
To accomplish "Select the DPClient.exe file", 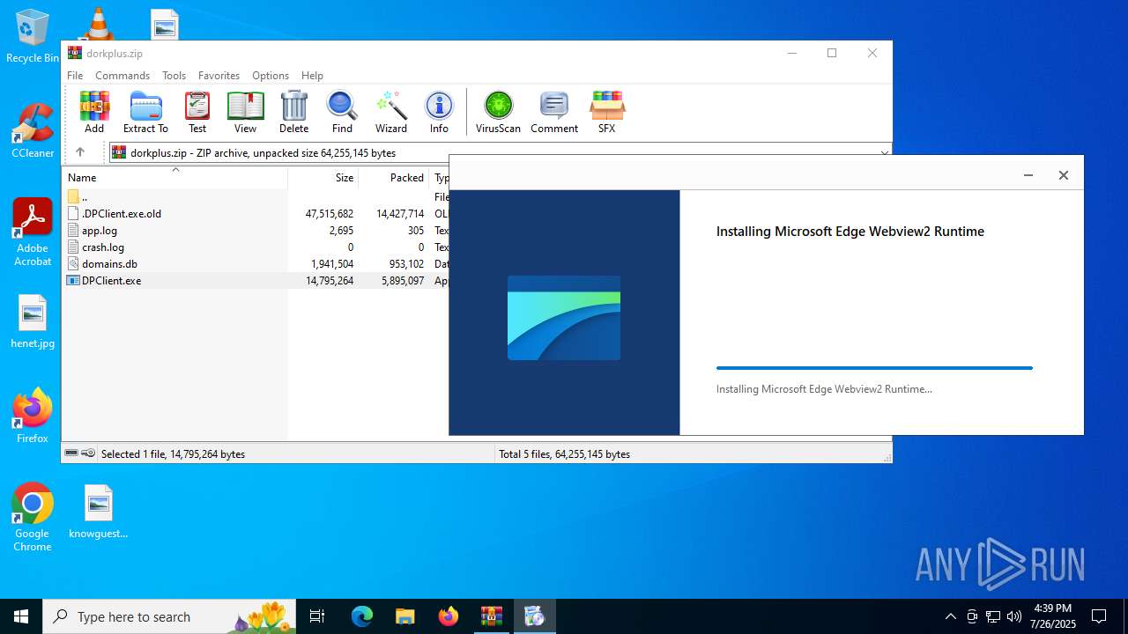I will pyautogui.click(x=256, y=280).
